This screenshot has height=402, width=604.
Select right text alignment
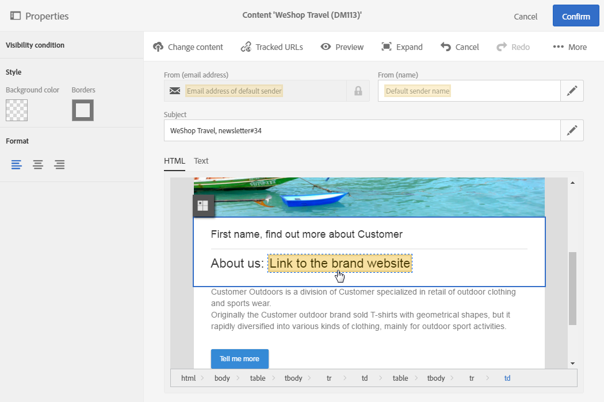point(59,165)
